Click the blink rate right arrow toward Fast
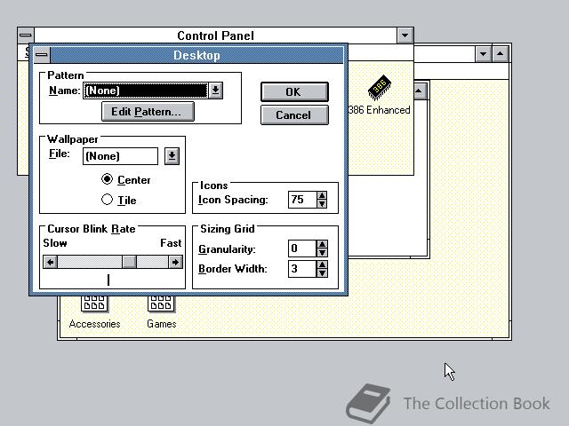This screenshot has height=426, width=569. [x=176, y=262]
